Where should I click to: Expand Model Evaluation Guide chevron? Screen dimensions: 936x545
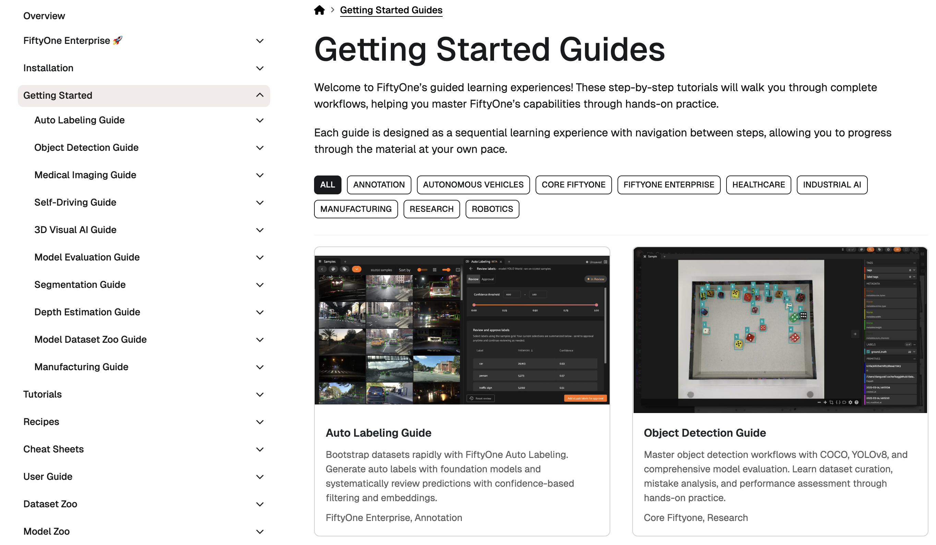coord(260,258)
